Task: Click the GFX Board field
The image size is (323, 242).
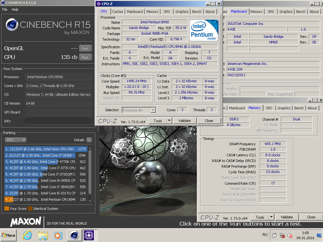Action: click(58, 112)
